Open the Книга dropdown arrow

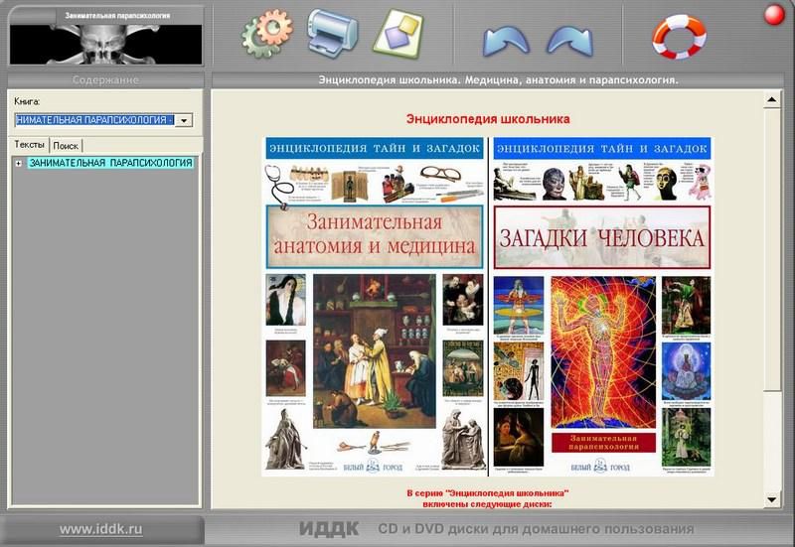(184, 120)
